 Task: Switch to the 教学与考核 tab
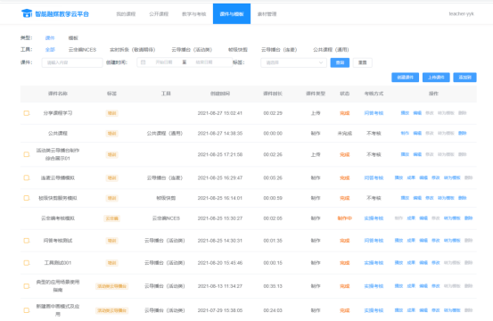(x=194, y=14)
